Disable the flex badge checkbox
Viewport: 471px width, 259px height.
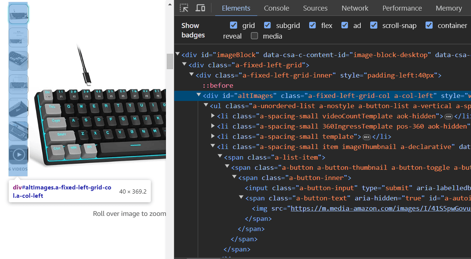pyautogui.click(x=312, y=25)
